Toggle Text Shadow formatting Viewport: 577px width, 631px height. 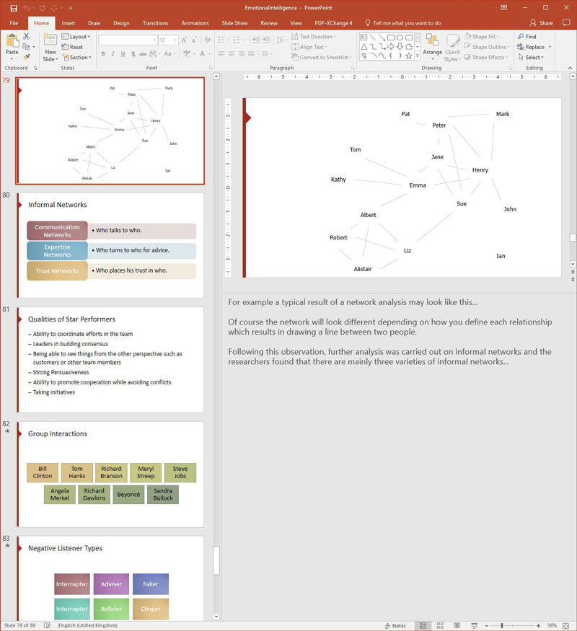click(x=133, y=53)
